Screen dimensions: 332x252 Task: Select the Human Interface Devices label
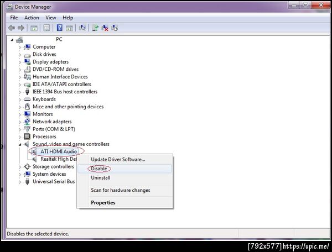point(60,77)
